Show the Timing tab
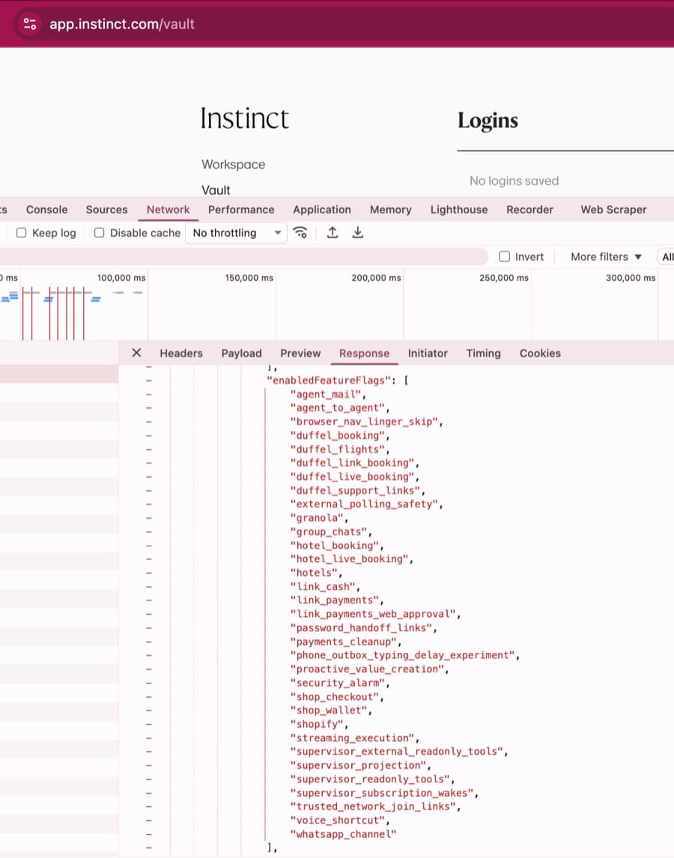 tap(484, 353)
